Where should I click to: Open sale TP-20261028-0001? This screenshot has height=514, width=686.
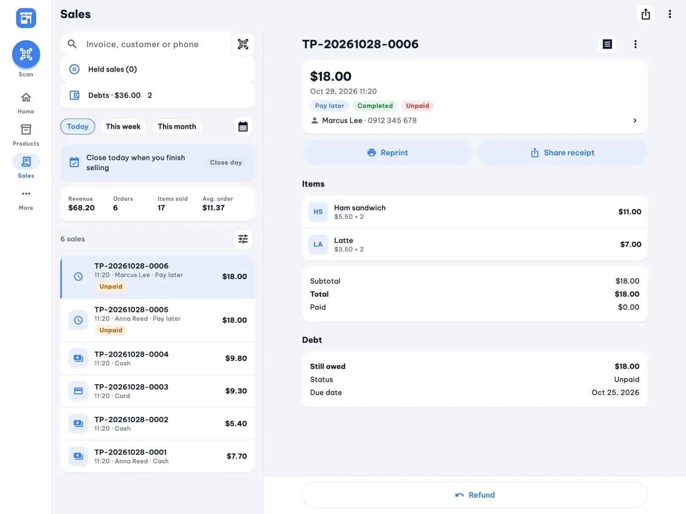pyautogui.click(x=158, y=456)
